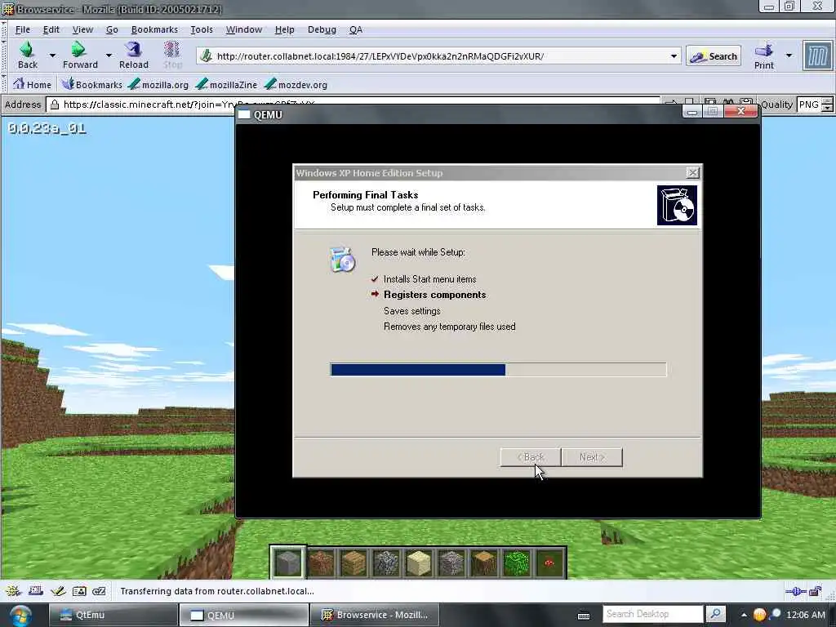Click the Mozilla throbber logo icon
This screenshot has width=836, height=627.
point(817,56)
